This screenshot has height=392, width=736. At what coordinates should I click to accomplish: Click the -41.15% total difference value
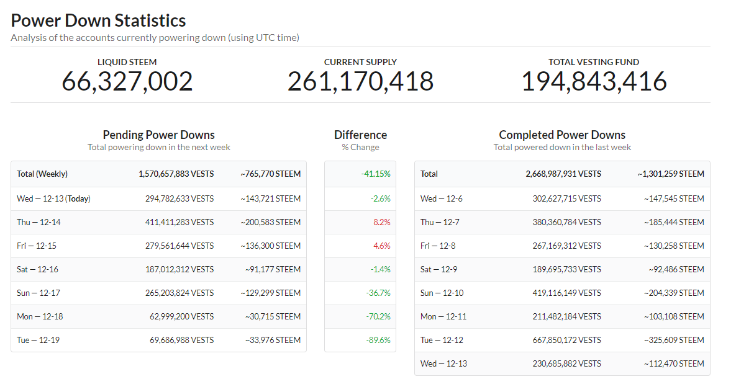(x=376, y=174)
